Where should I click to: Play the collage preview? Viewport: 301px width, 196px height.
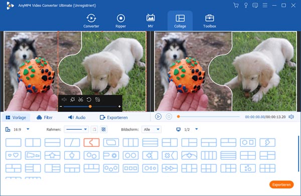tap(158, 117)
